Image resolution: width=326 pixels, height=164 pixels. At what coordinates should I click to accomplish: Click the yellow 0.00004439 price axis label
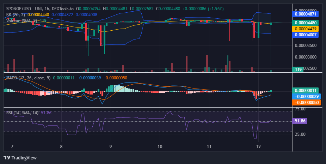306,29
